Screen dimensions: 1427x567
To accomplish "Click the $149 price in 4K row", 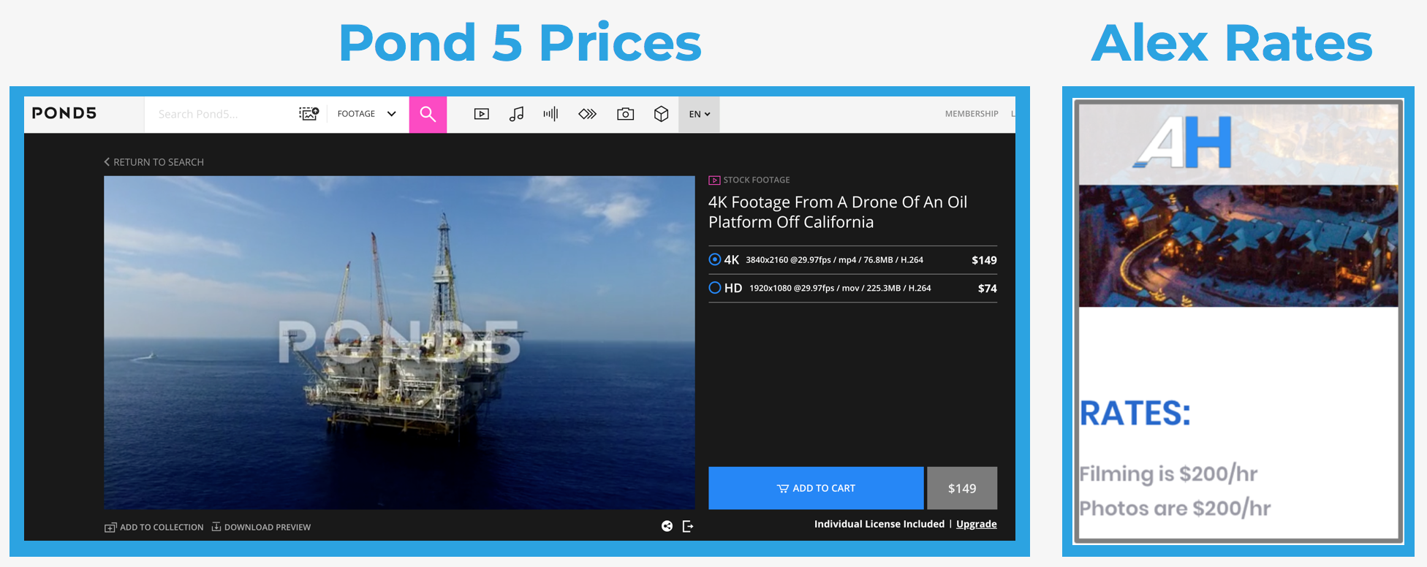I will click(x=984, y=260).
